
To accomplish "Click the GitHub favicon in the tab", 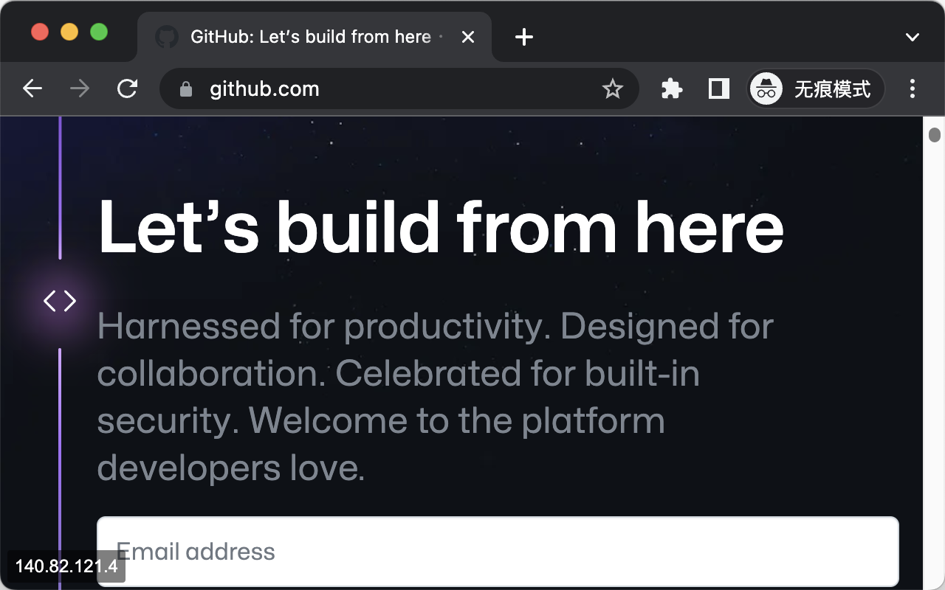I will pyautogui.click(x=167, y=37).
